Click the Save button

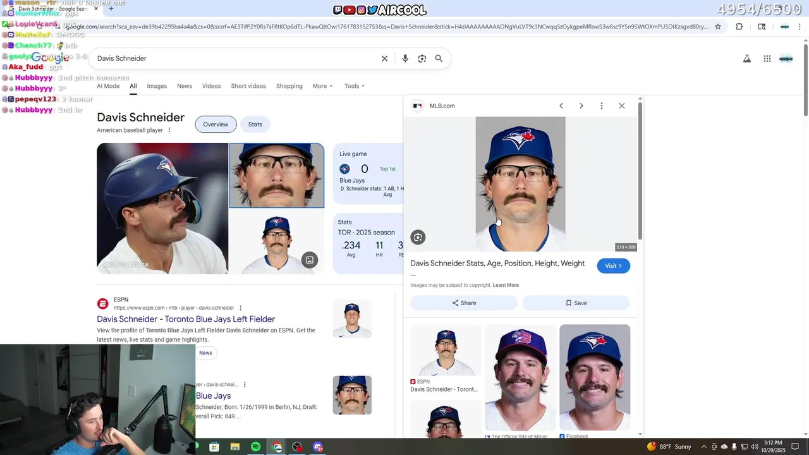pos(576,303)
